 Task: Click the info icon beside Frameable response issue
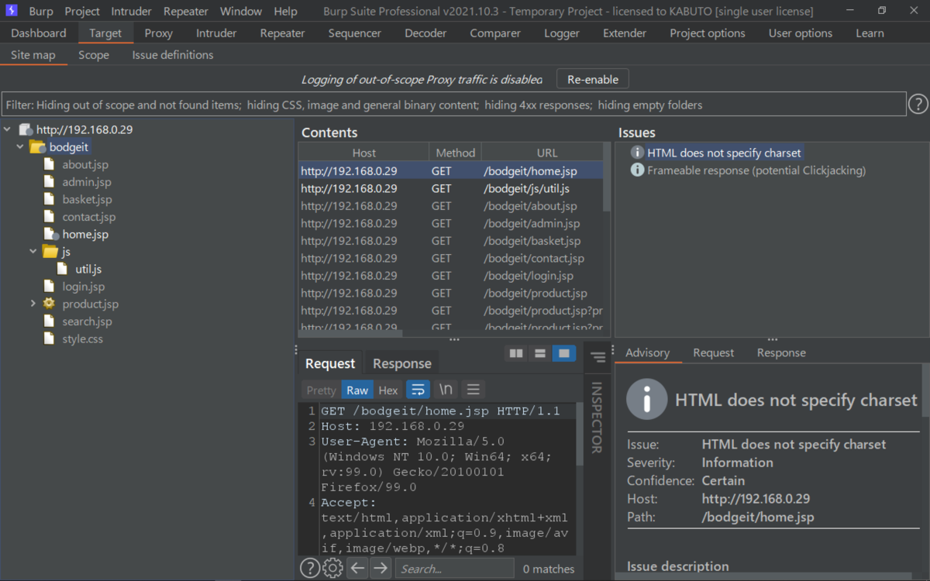637,170
